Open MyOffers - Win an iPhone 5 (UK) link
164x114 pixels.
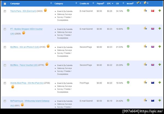(x=25, y=47)
